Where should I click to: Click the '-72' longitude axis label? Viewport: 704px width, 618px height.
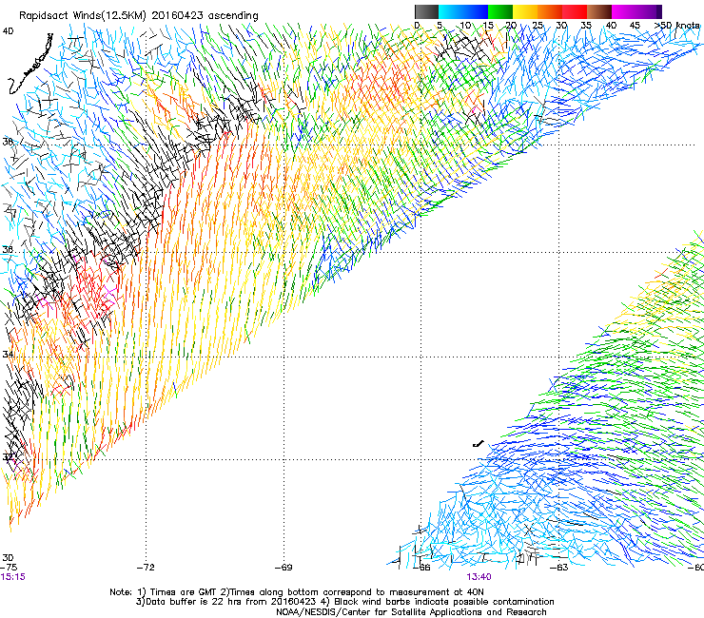146,568
